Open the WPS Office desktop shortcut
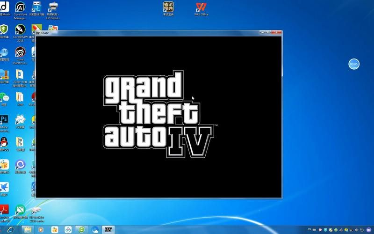The image size is (374, 234). point(201,9)
